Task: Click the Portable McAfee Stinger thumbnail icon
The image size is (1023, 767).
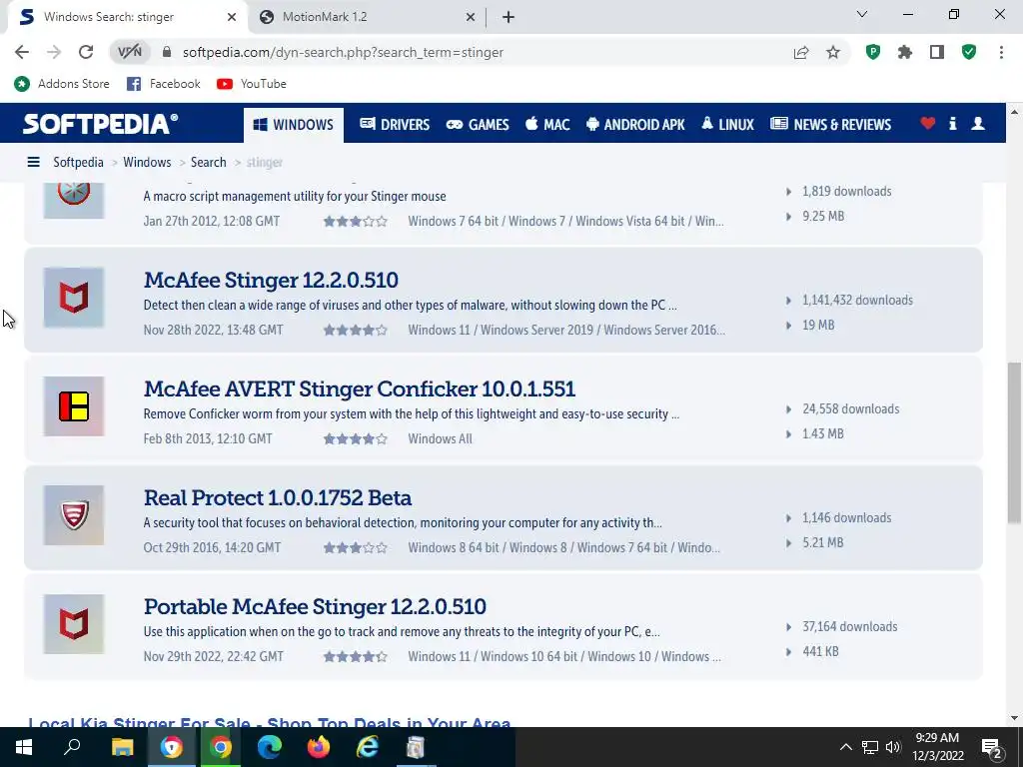Action: pos(74,624)
